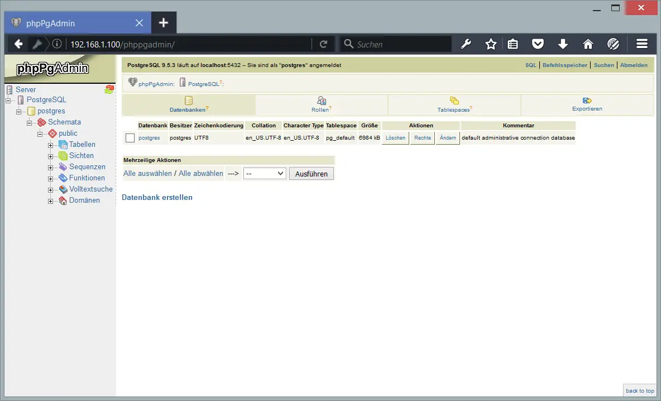
Task: Click the Domänen tree icon
Action: 63,200
